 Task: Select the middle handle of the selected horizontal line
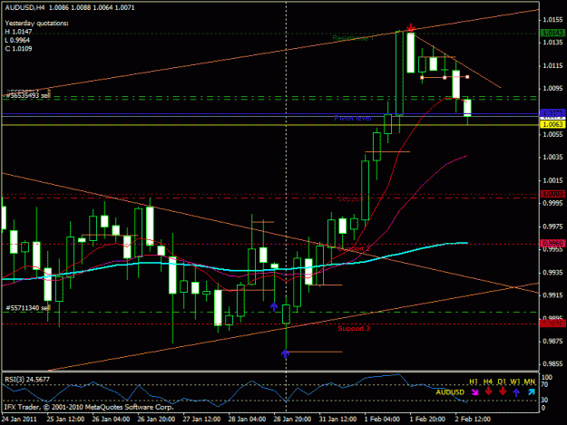pyautogui.click(x=445, y=77)
